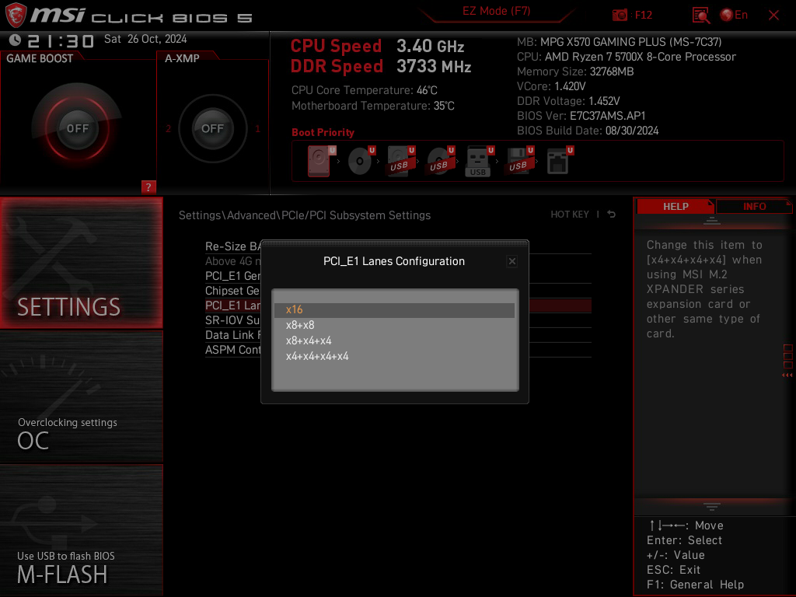
Task: Choose x16 lanes option
Action: (394, 309)
